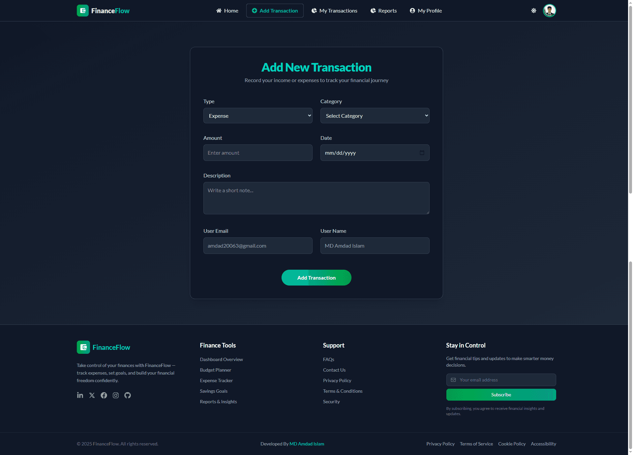Open Add Transaction nav item

[275, 11]
